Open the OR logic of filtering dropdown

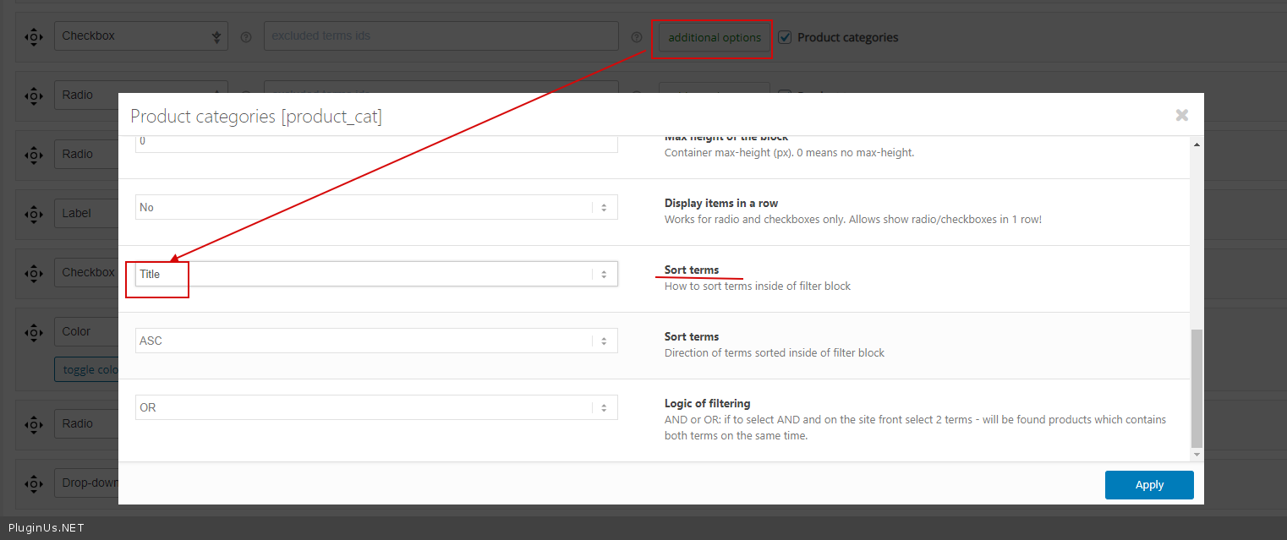pyautogui.click(x=376, y=407)
